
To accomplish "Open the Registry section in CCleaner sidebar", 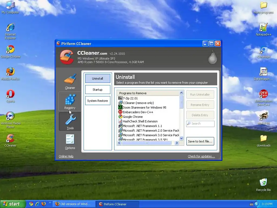I will coord(70,101).
